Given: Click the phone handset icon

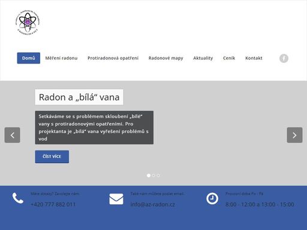Looking at the screenshot, I should pos(18,198).
